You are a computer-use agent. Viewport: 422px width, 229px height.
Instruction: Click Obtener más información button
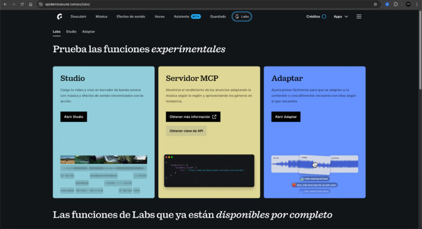click(x=193, y=116)
